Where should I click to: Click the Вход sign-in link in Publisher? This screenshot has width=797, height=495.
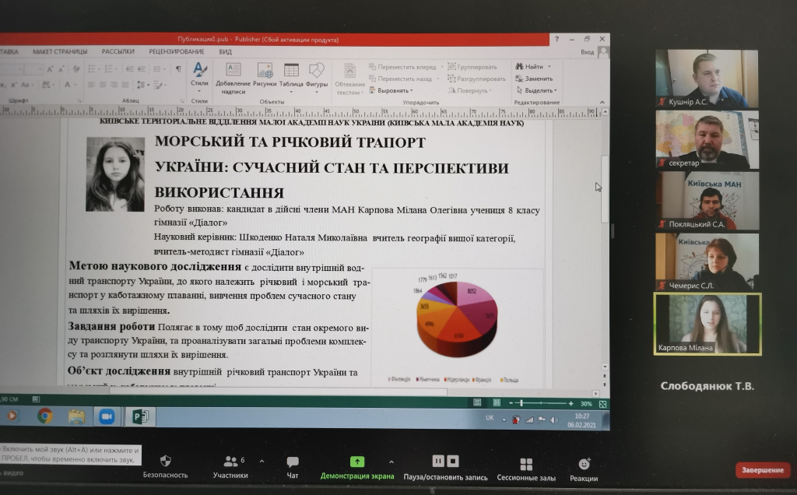point(587,52)
